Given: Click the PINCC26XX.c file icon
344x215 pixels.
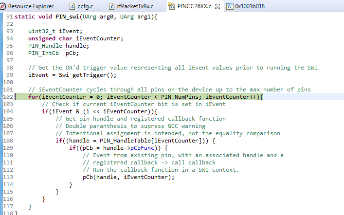Looking at the screenshot, I should [171, 6].
